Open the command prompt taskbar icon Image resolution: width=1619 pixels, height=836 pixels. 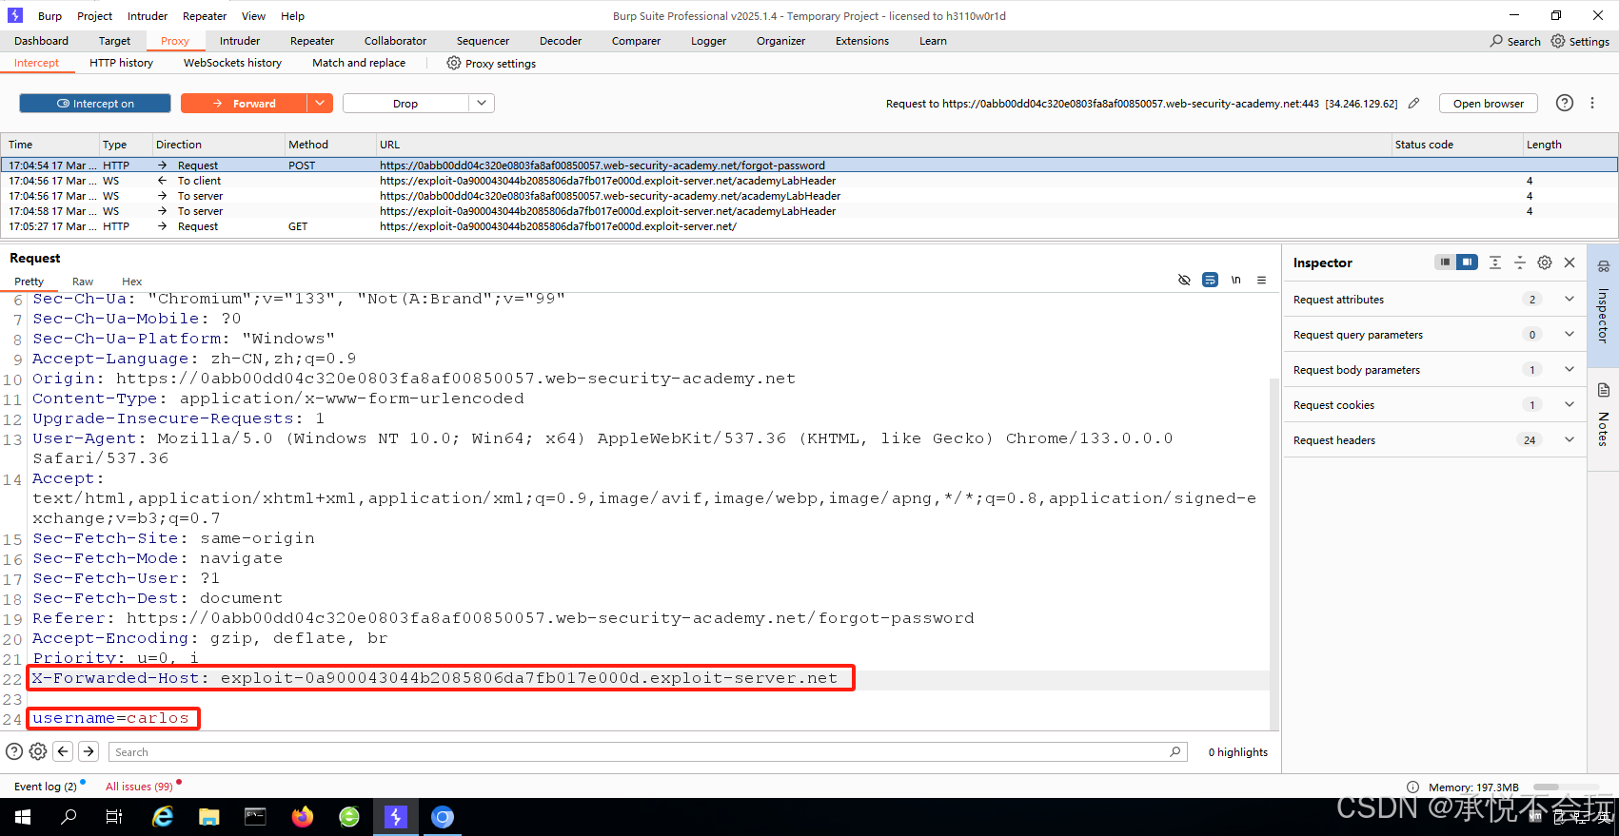[256, 817]
